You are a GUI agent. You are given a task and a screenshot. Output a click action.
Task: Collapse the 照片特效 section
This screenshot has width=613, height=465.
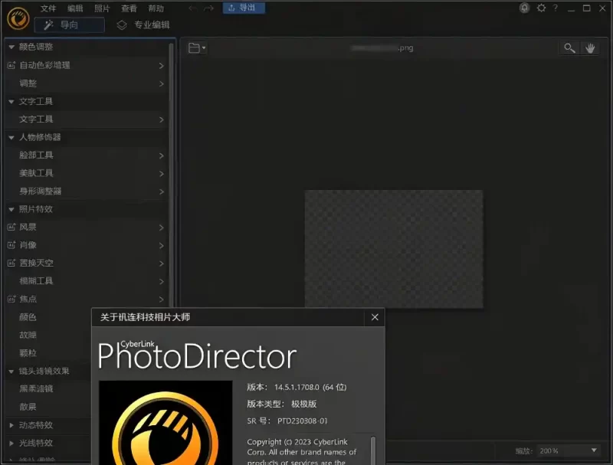[11, 209]
